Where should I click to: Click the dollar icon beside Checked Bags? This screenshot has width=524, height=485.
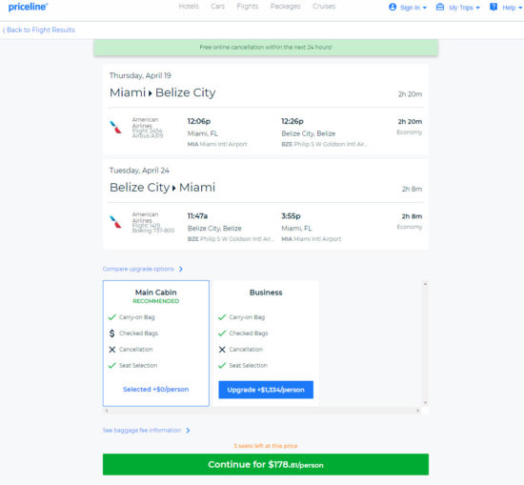pos(112,333)
